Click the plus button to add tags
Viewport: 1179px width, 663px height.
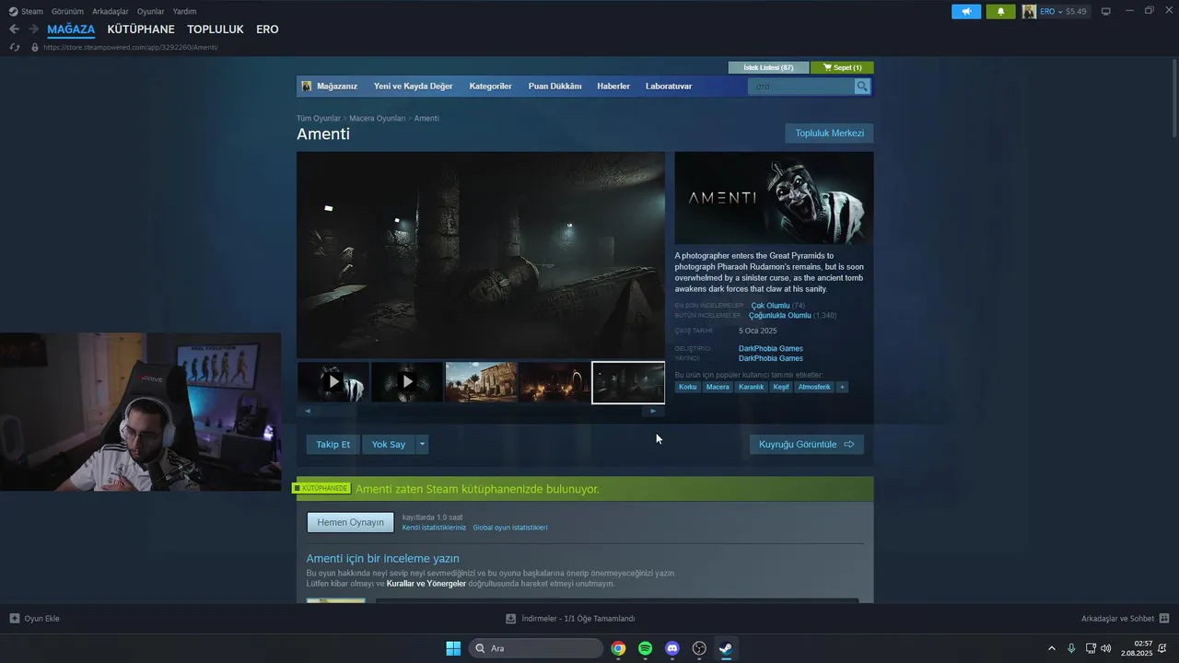[842, 387]
